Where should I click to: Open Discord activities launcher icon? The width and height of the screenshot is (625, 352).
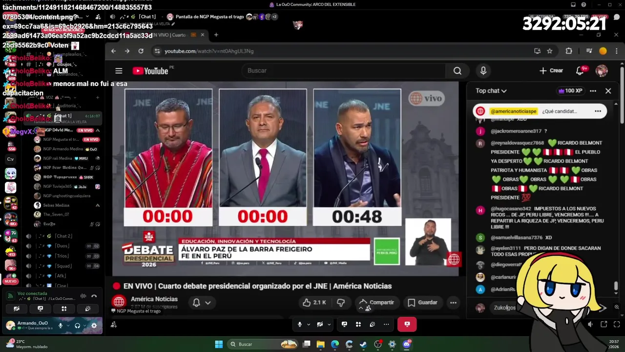pyautogui.click(x=64, y=308)
